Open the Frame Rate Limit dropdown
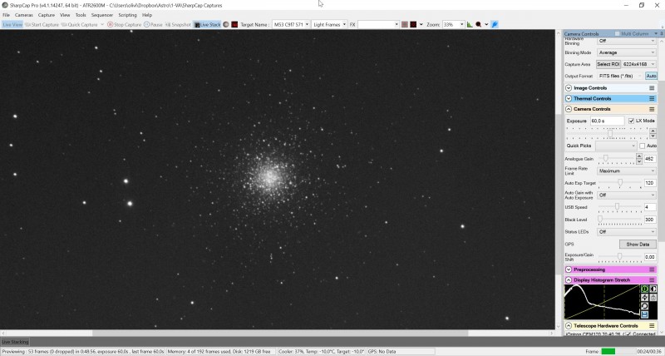 pyautogui.click(x=627, y=171)
